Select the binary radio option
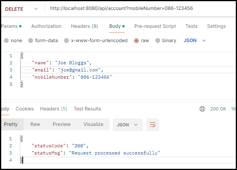Viewport: 237px width, 170px height. [x=158, y=41]
